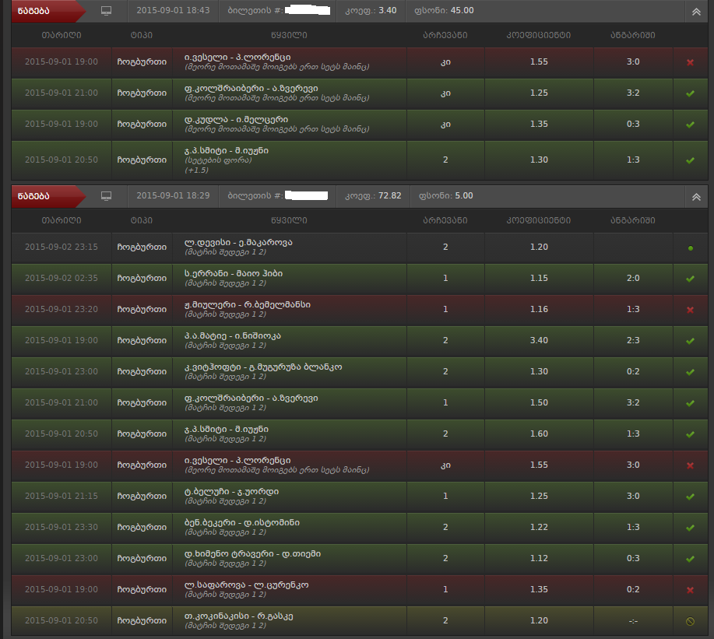Image resolution: width=714 pixels, height=639 pixels.
Task: Click the კოეფ.: 3.40 header value
Action: pos(371,10)
